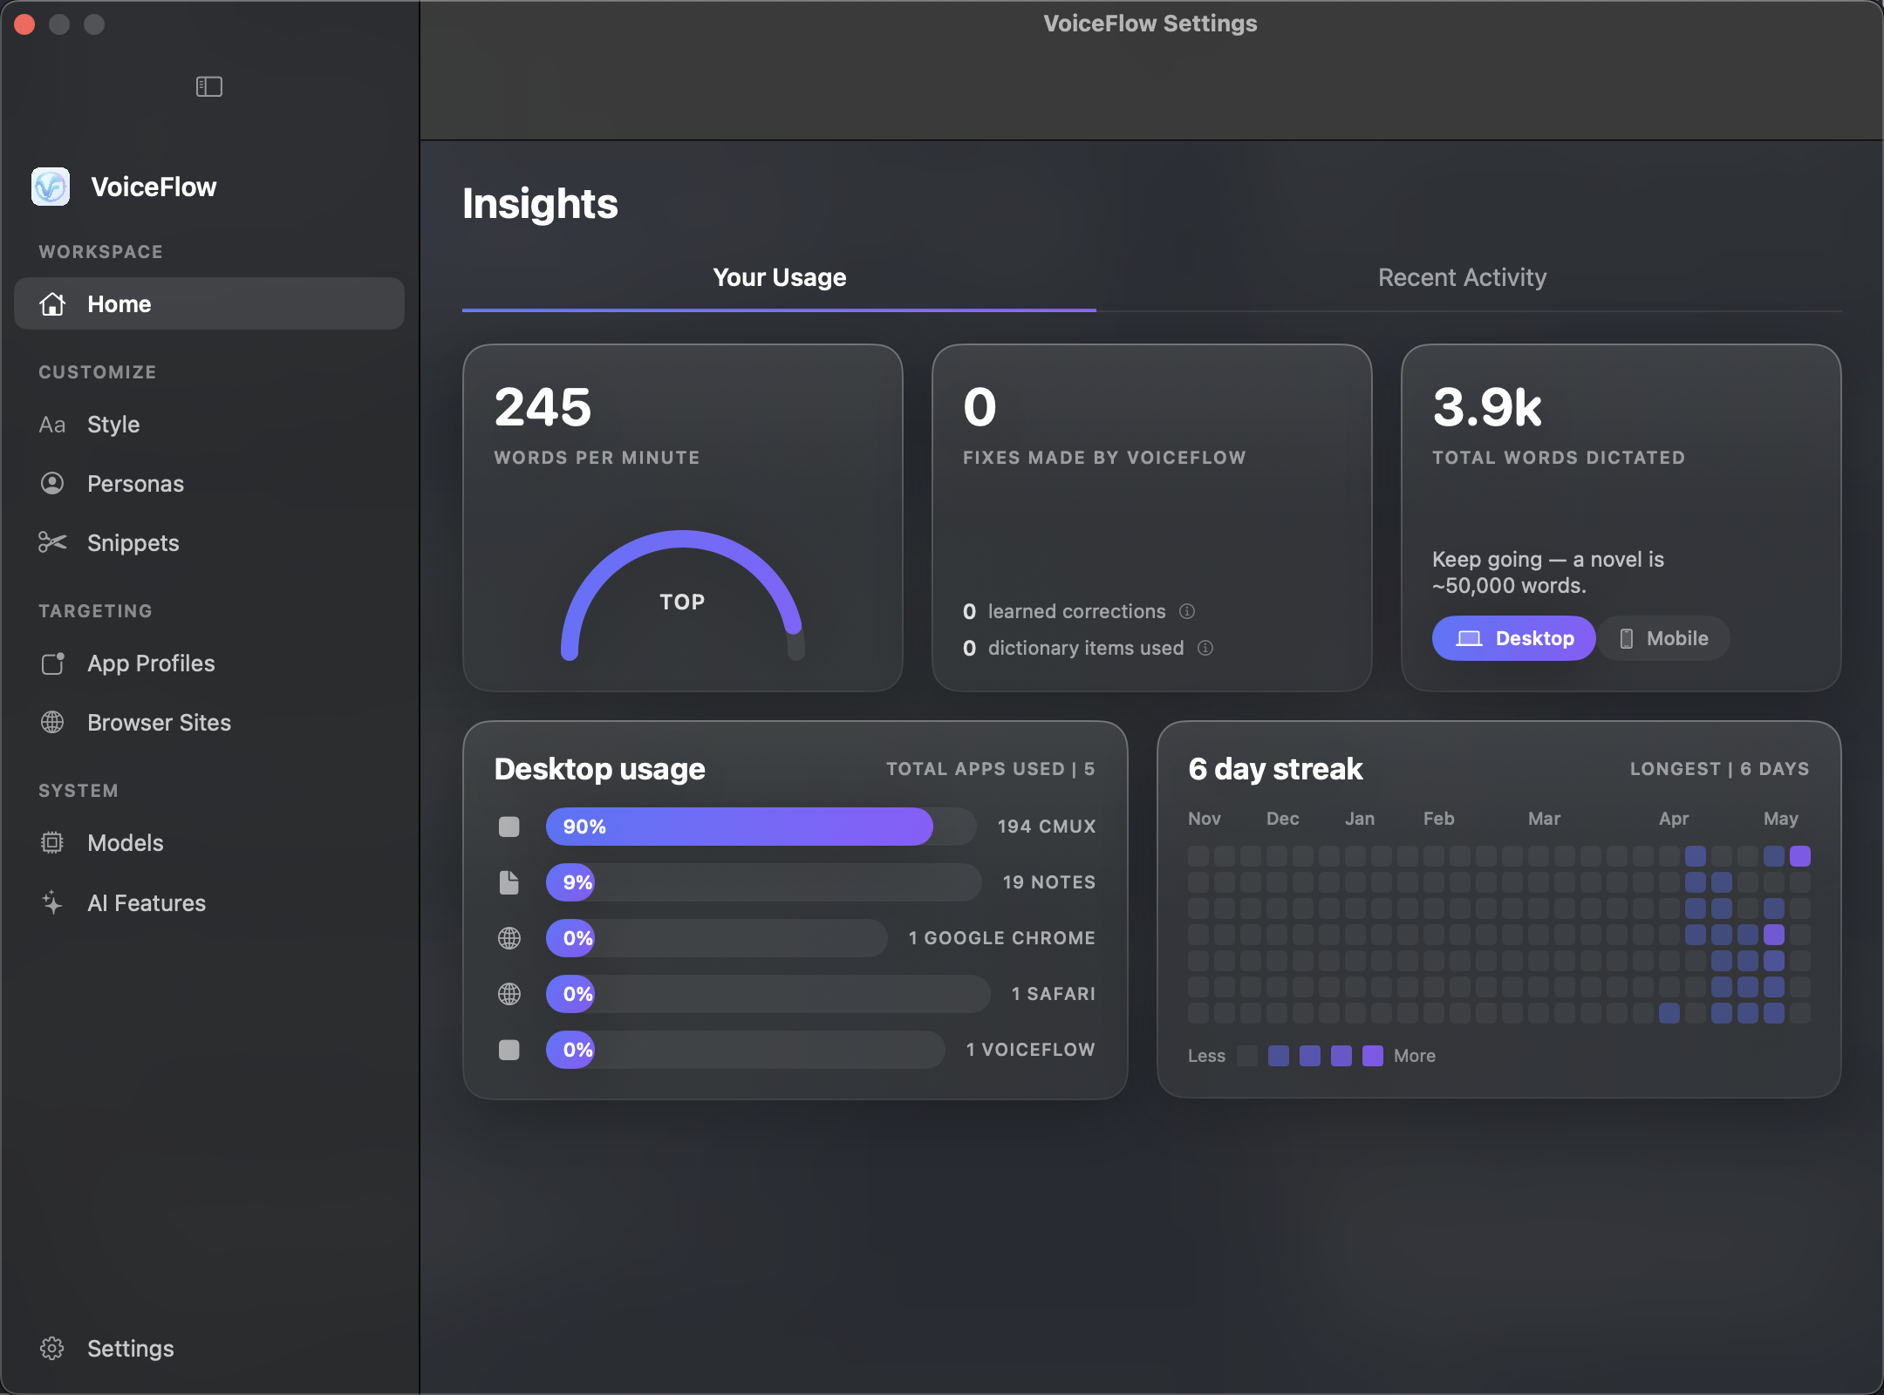Click the 'Desktop usage' heading

[x=599, y=769]
